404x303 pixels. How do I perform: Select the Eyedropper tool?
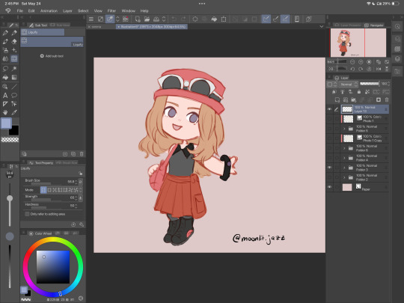point(14,112)
